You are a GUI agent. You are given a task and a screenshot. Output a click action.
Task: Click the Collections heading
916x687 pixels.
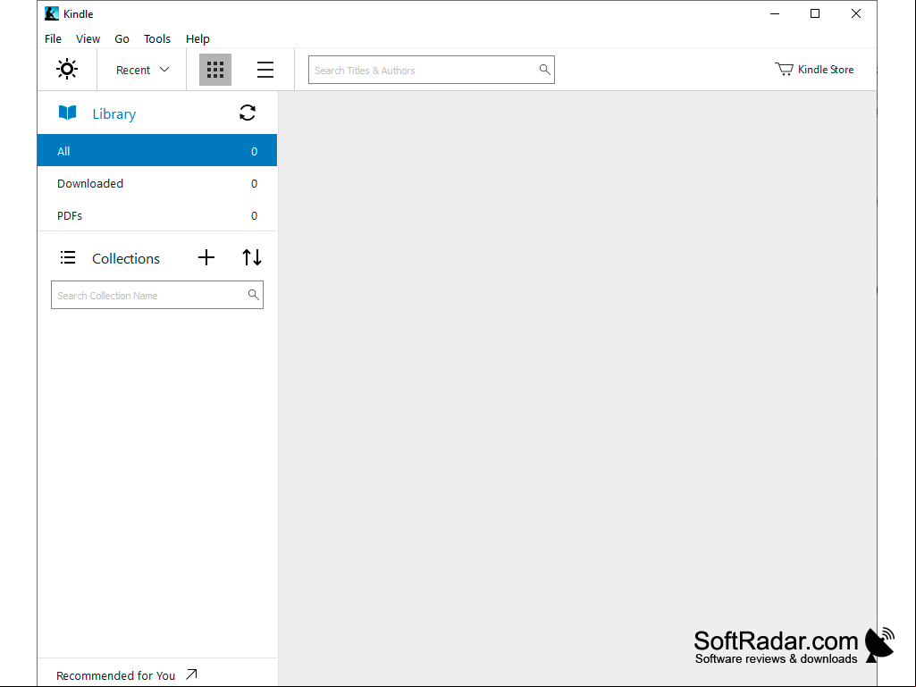click(x=126, y=259)
